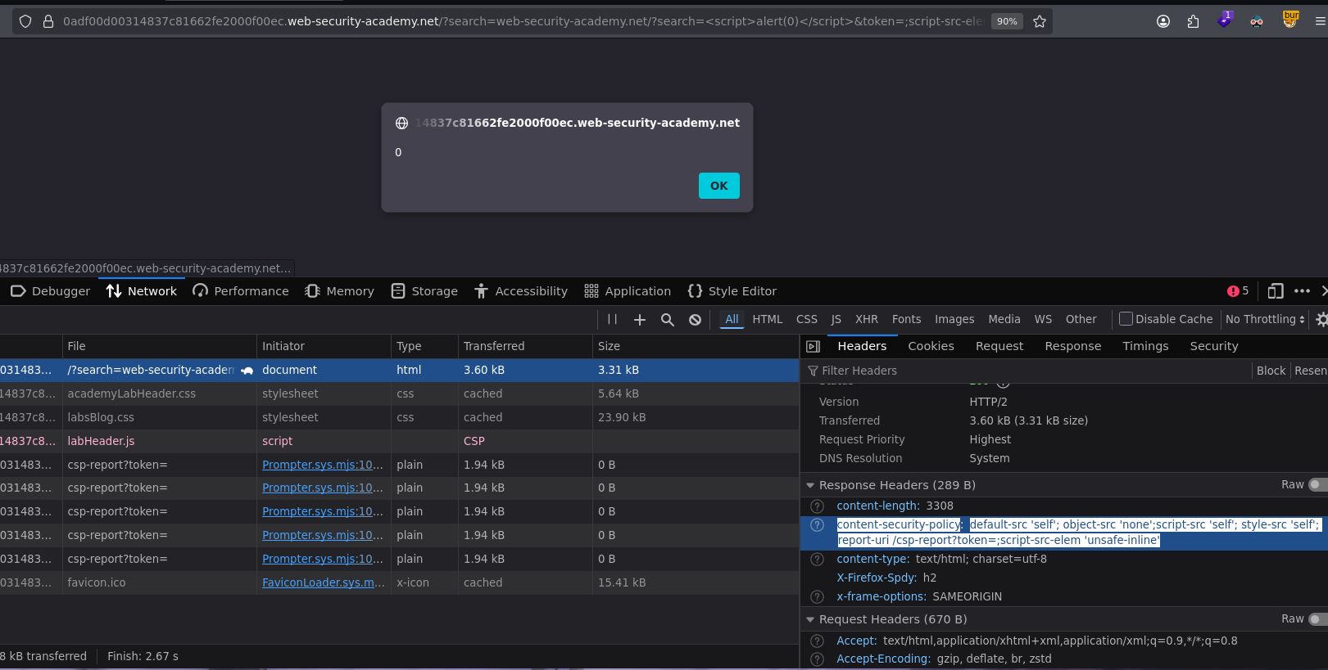Select the labsBlog.css request row
Viewport: 1328px width, 670px height.
[x=399, y=417]
